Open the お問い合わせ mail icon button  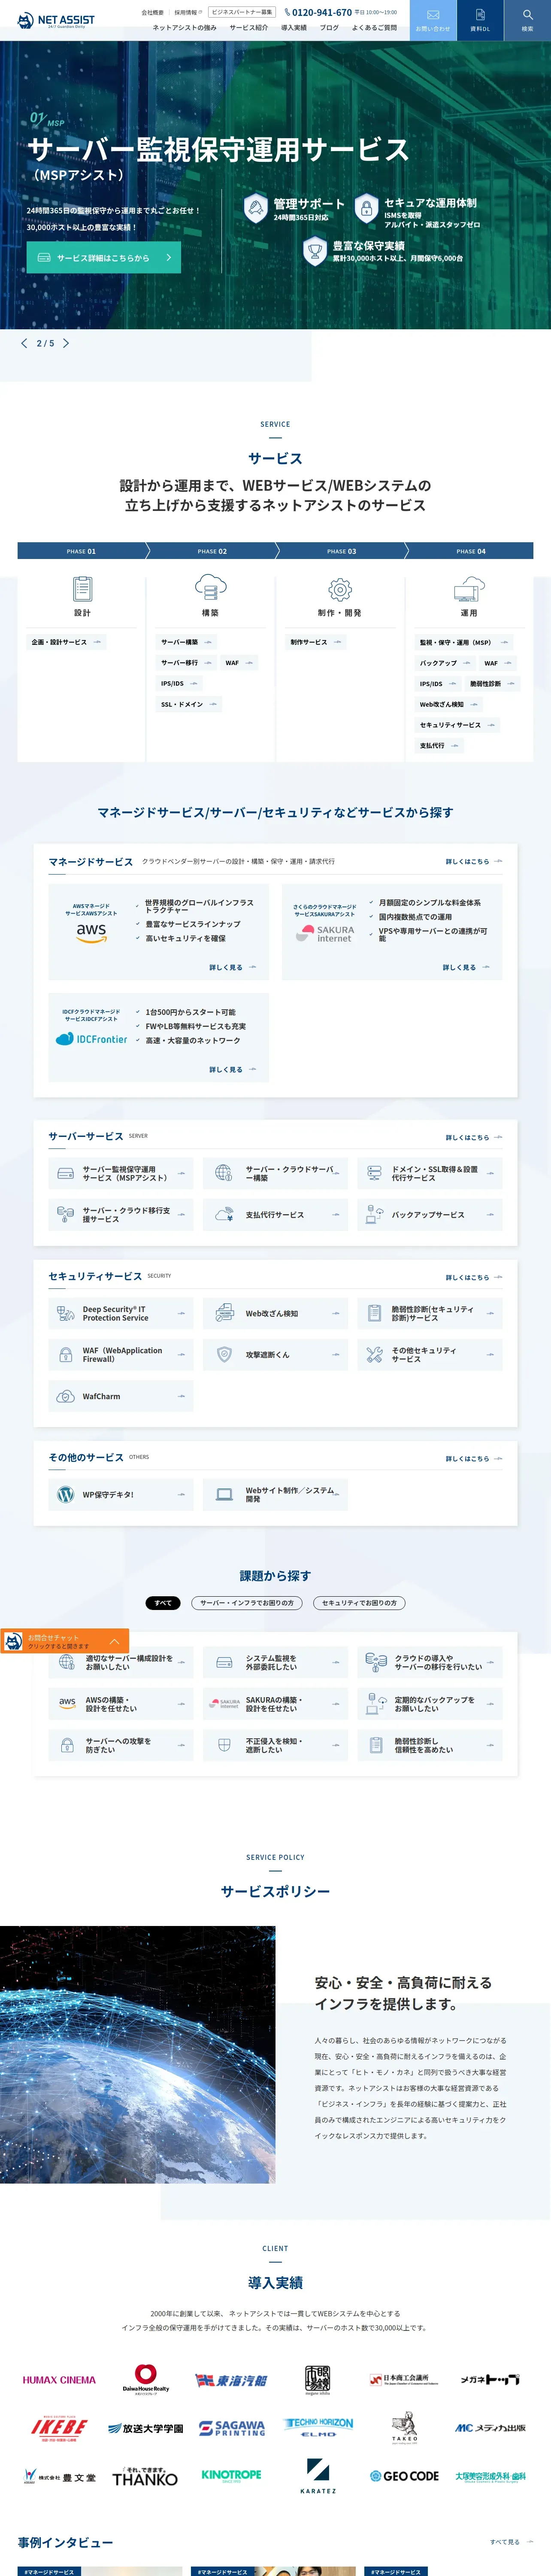click(x=433, y=20)
